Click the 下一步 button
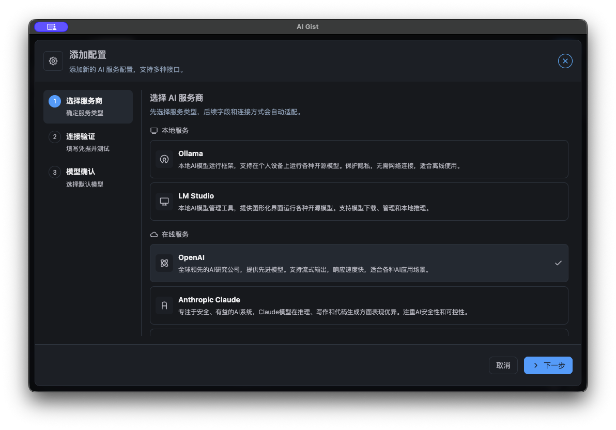The height and width of the screenshot is (430, 616). tap(548, 365)
